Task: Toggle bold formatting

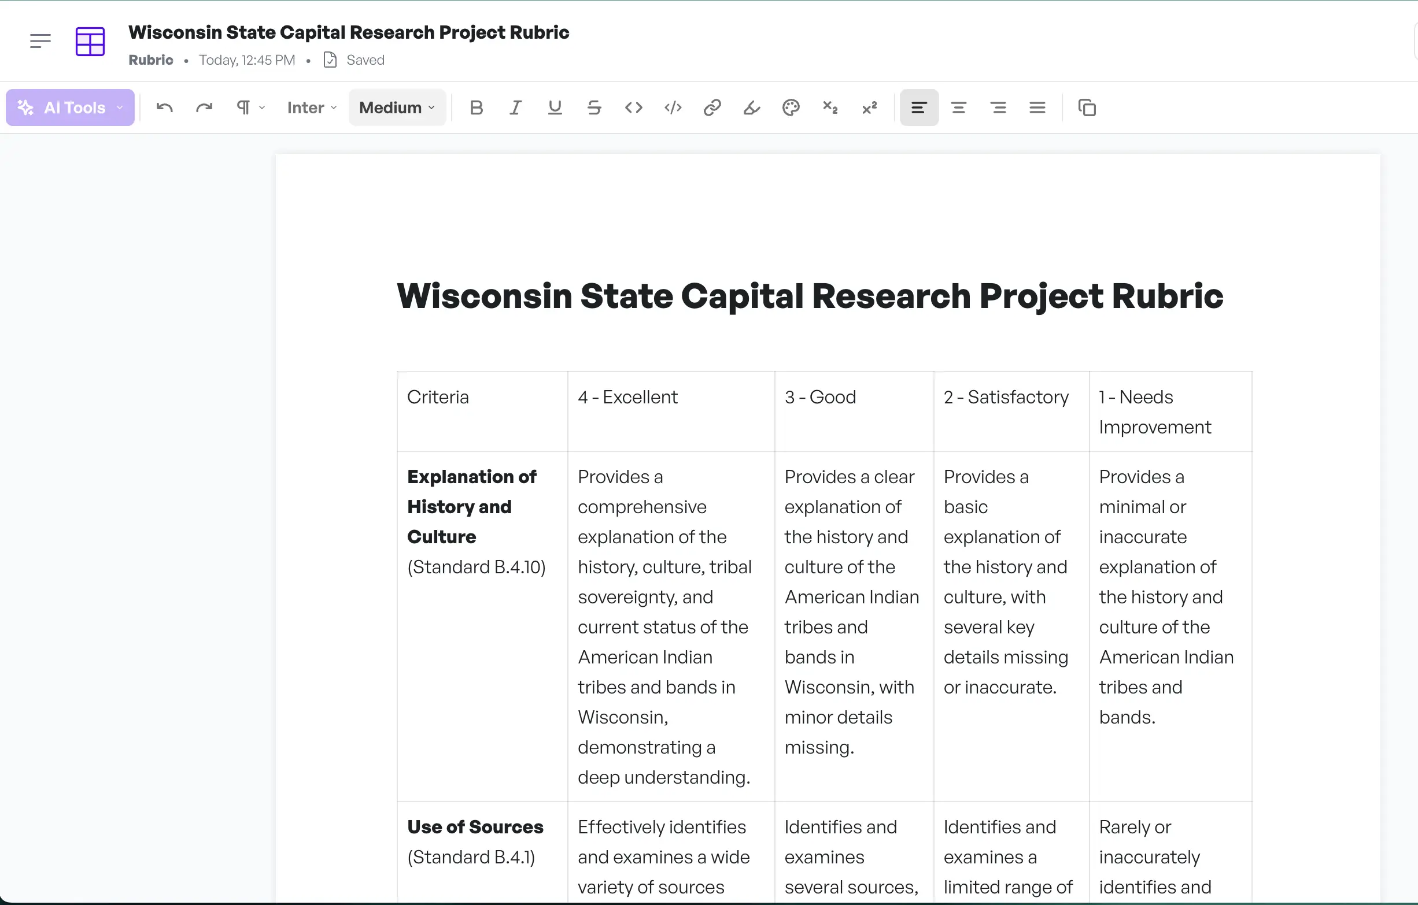Action: click(x=477, y=107)
